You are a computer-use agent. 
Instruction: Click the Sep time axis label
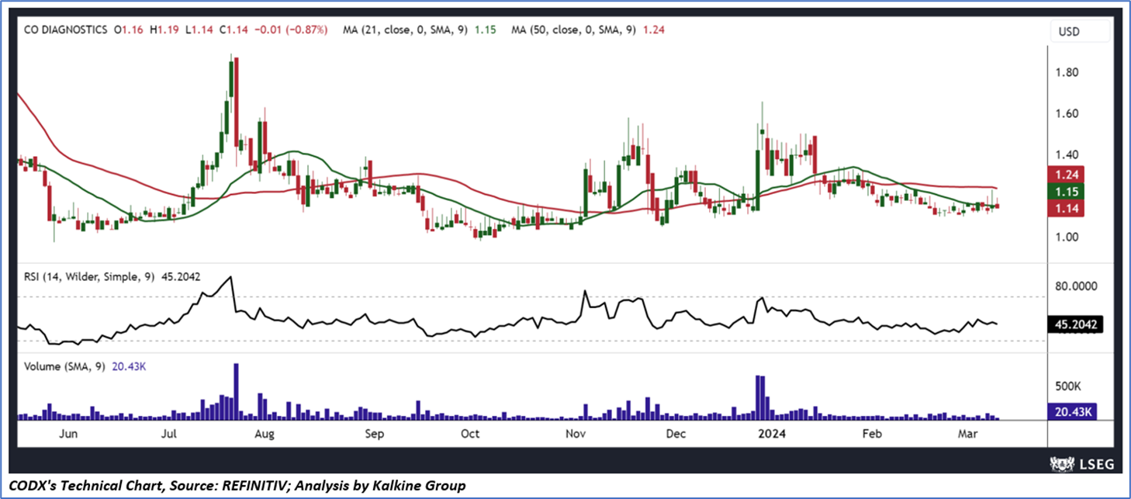click(375, 434)
